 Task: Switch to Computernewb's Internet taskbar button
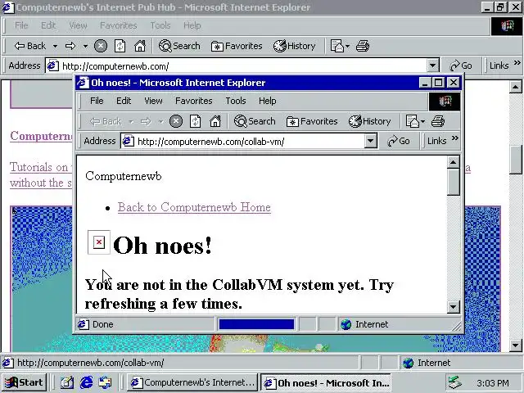click(x=192, y=382)
